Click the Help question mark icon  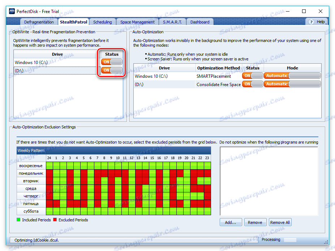[311, 22]
